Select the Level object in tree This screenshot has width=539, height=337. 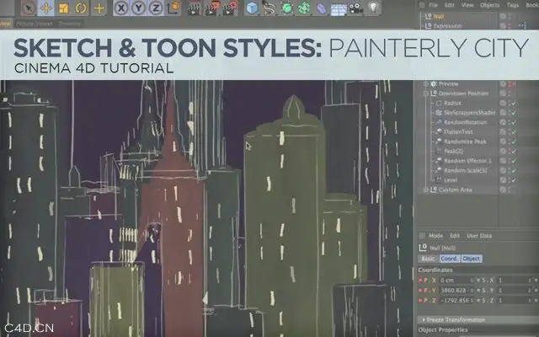451,180
